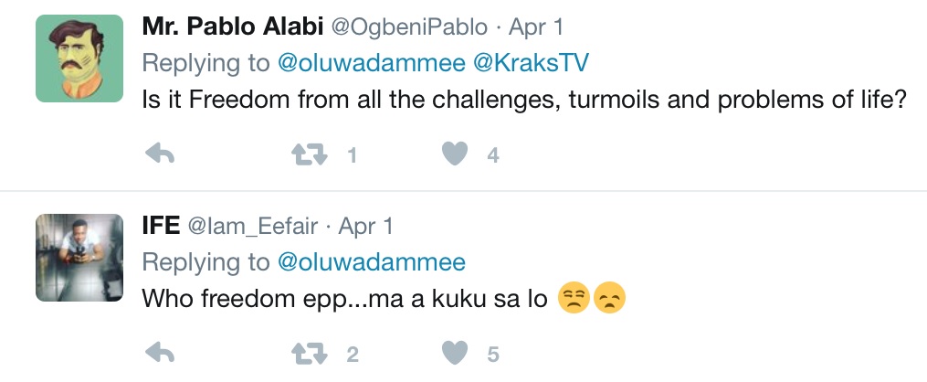
Task: Click IFE display name
Action: click(x=161, y=225)
